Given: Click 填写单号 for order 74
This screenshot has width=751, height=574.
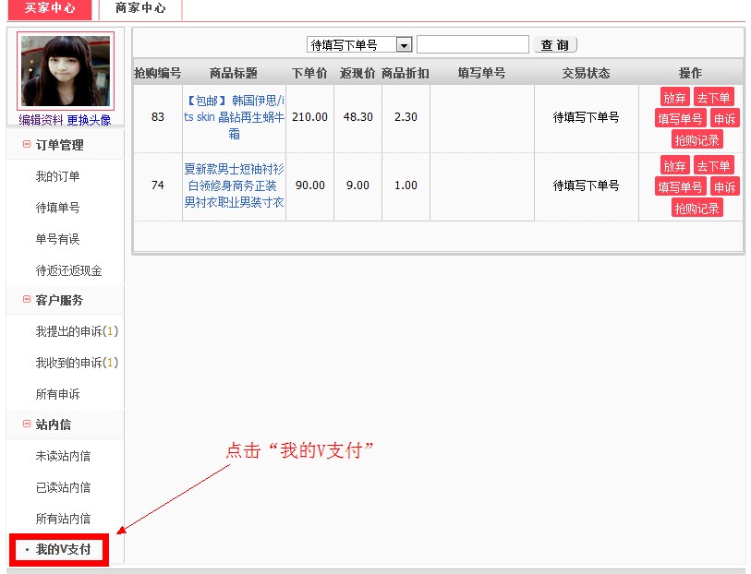Looking at the screenshot, I should point(680,187).
